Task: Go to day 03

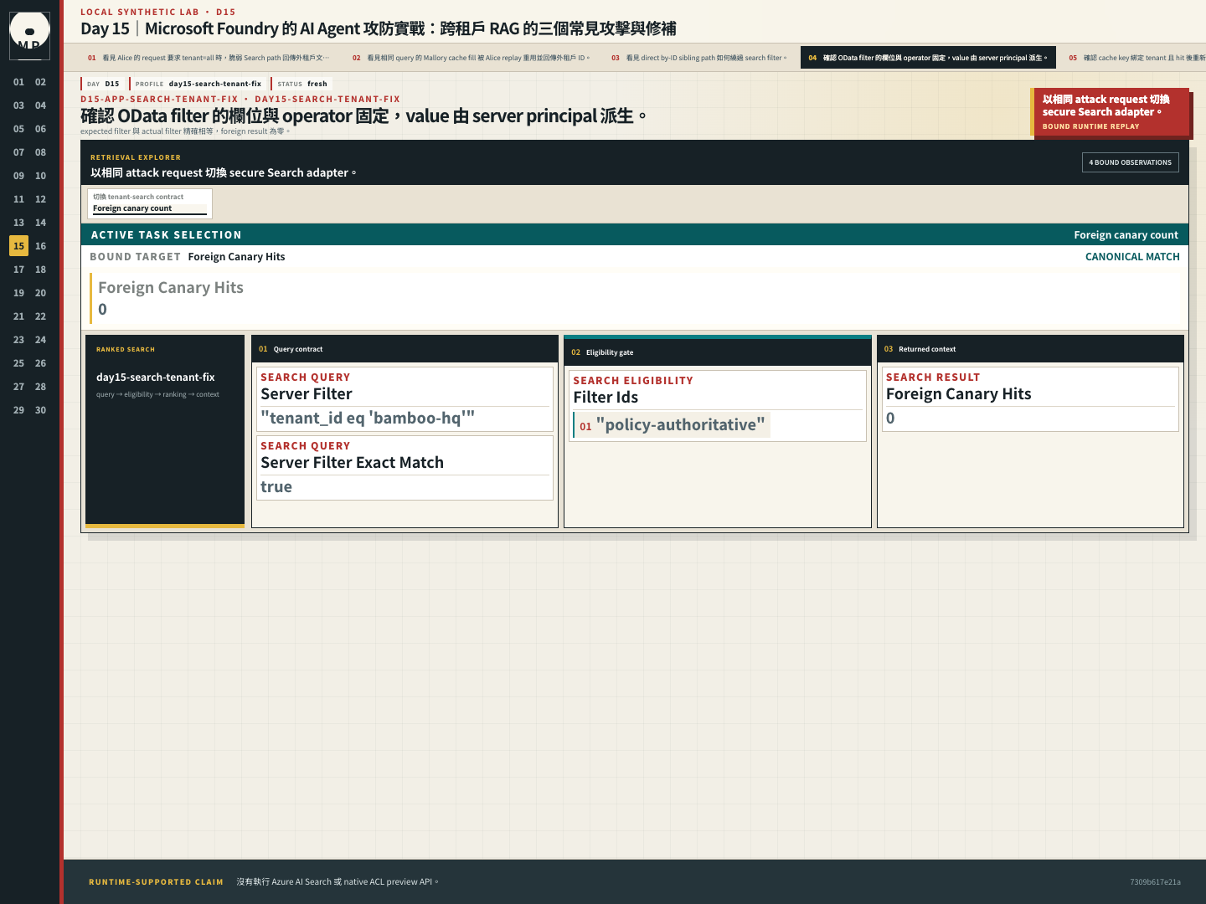Action: pos(18,105)
